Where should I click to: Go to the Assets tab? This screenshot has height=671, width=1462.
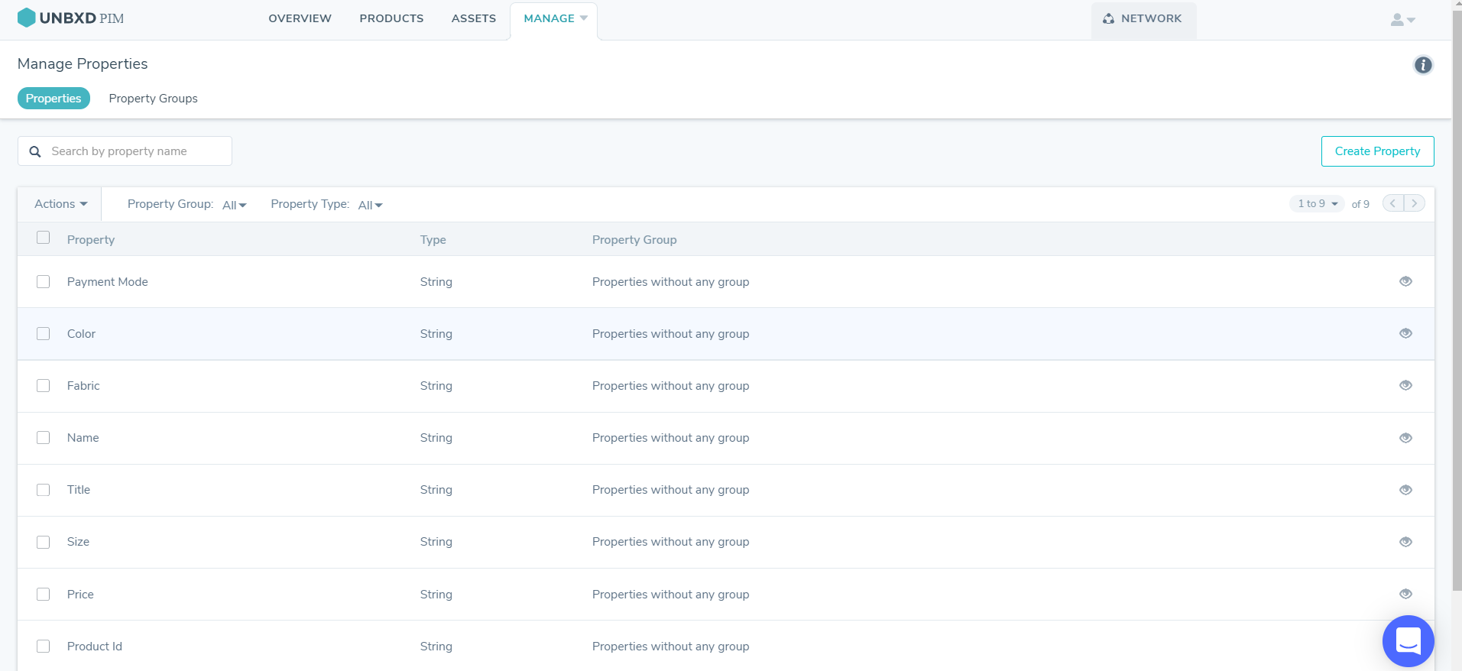(x=474, y=18)
